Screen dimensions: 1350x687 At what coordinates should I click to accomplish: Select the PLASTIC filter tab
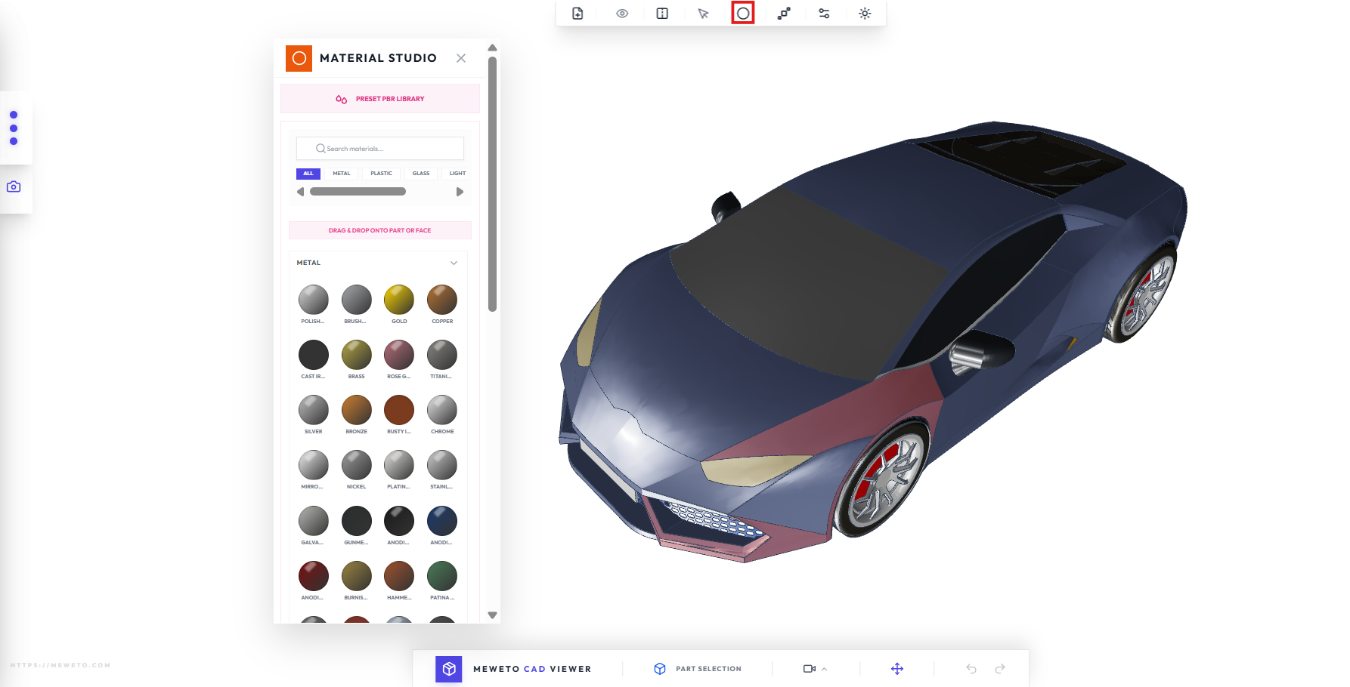click(x=381, y=174)
